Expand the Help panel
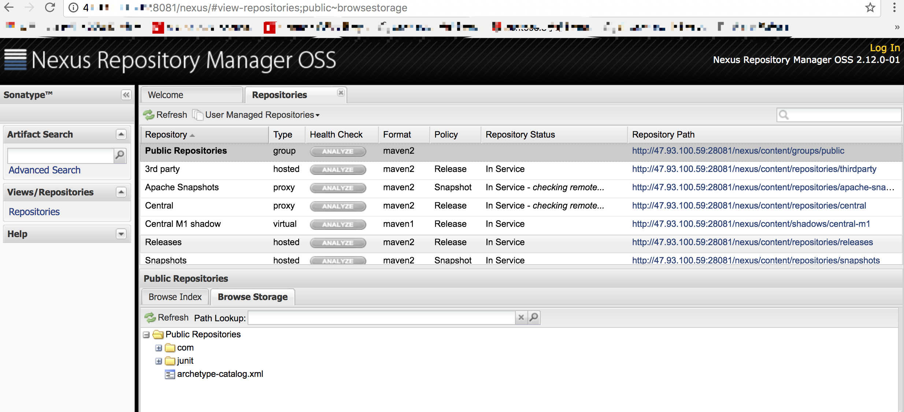This screenshot has width=904, height=412. pos(121,234)
